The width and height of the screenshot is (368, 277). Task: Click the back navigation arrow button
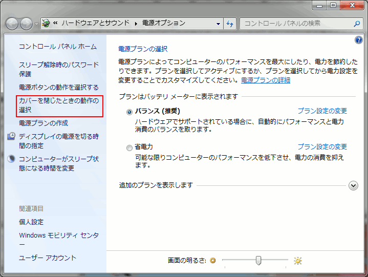pyautogui.click(x=12, y=24)
